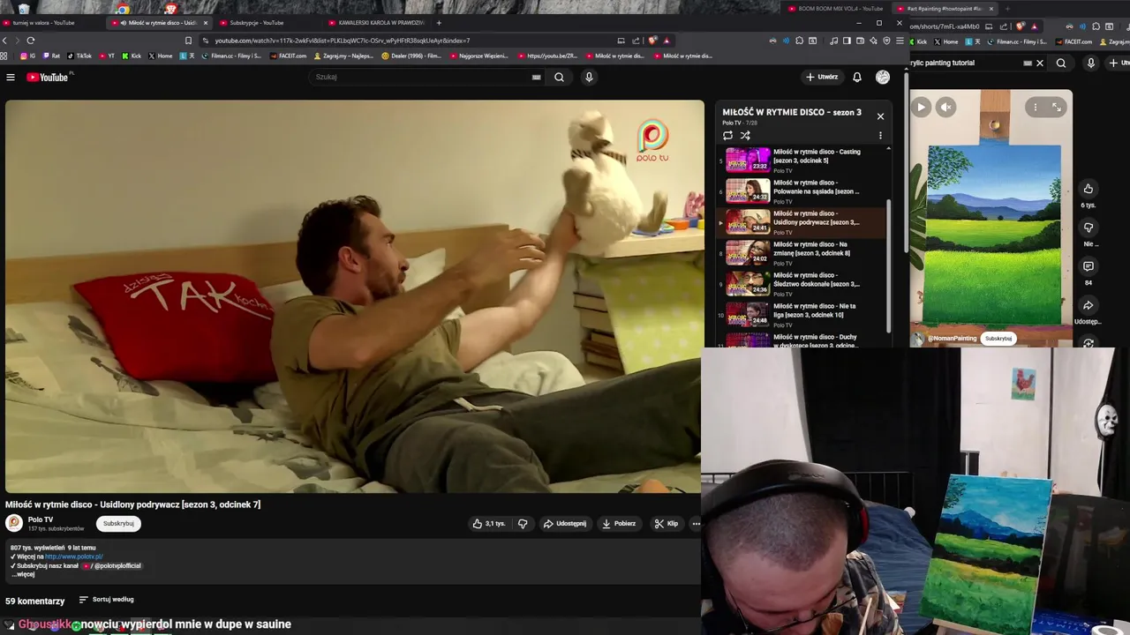Open Brave wallet icon

click(860, 41)
